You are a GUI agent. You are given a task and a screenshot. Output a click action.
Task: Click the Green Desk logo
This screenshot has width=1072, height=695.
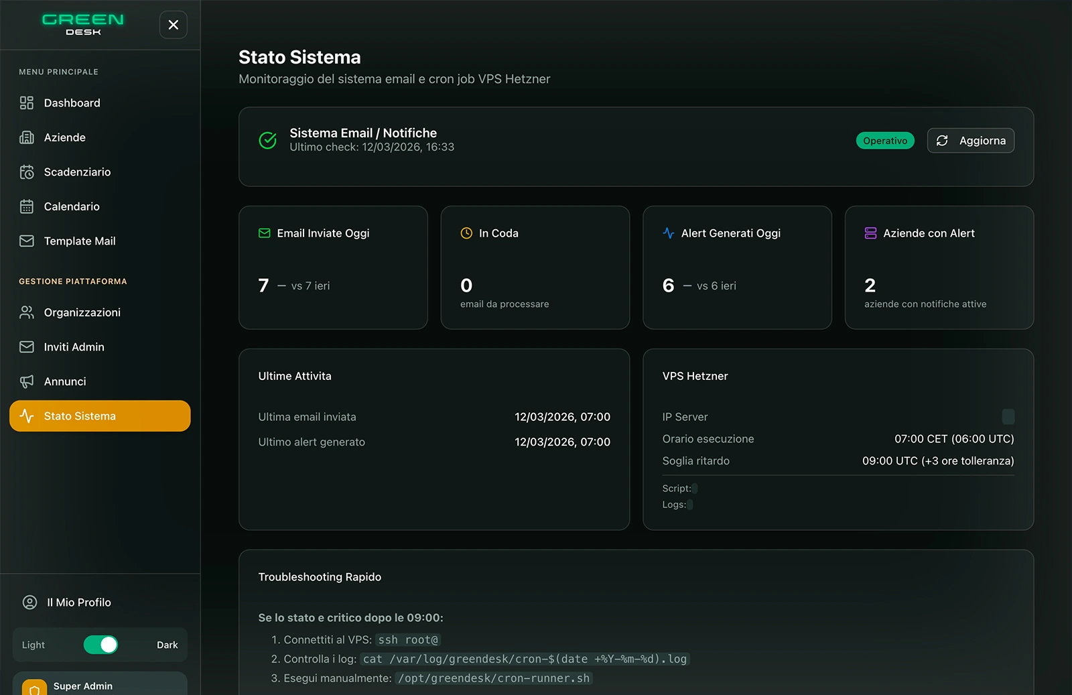83,24
